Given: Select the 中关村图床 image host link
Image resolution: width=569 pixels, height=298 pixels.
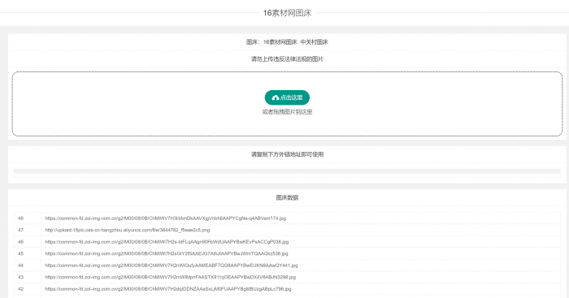Looking at the screenshot, I should [x=314, y=42].
